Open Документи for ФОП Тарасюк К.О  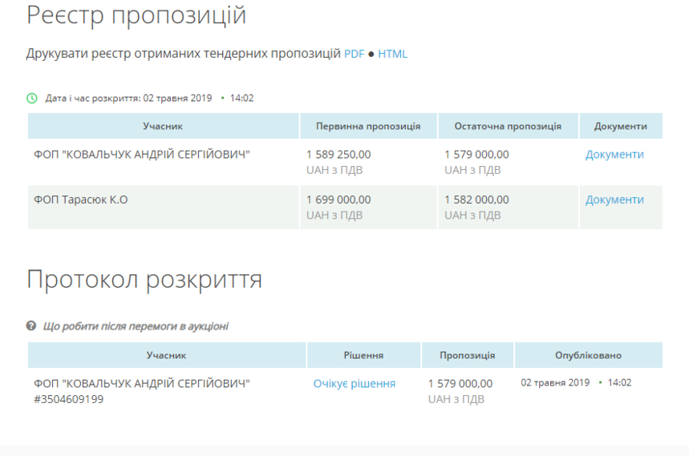click(614, 200)
